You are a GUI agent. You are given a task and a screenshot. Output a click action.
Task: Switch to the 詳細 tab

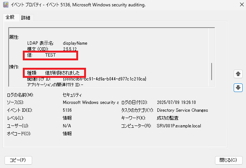(x=26, y=18)
